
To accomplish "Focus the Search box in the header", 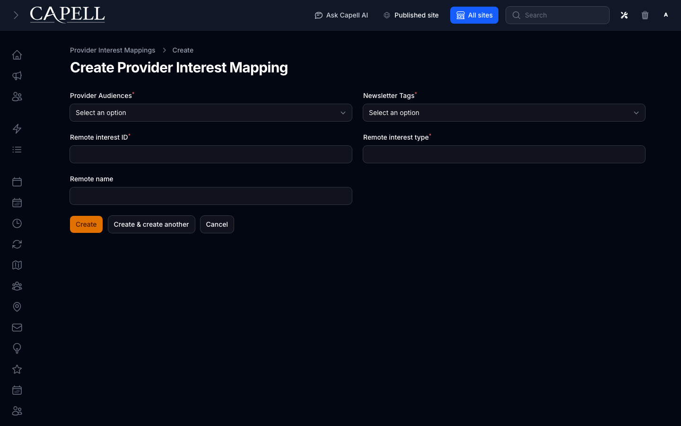I will tap(558, 15).
